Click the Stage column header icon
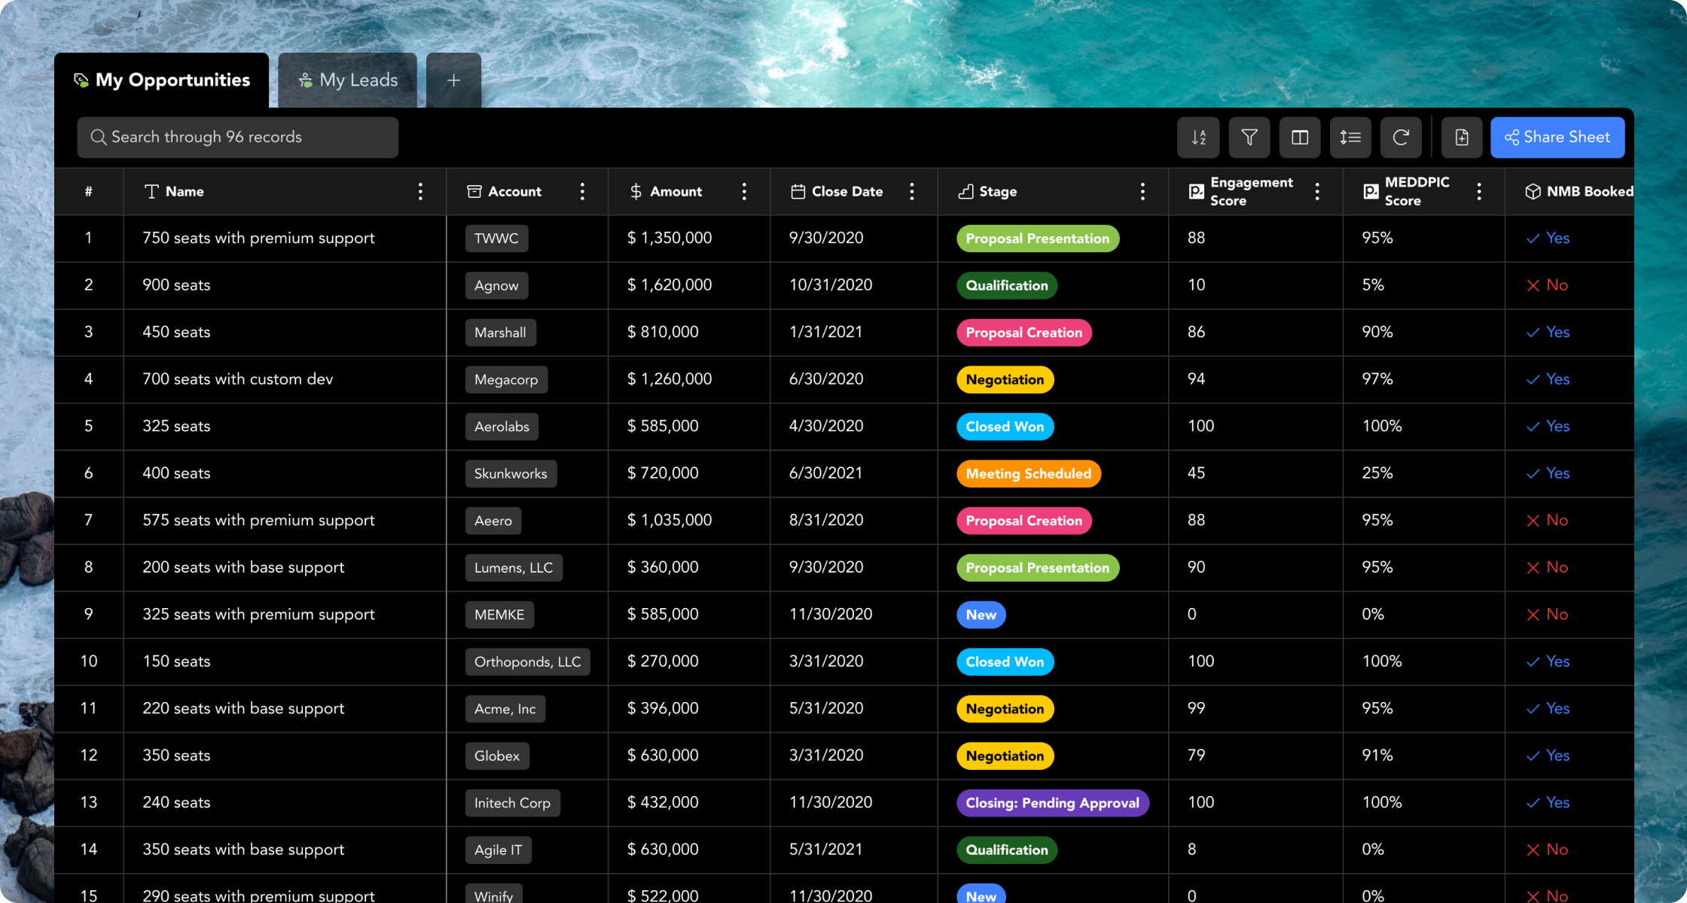 pos(966,192)
